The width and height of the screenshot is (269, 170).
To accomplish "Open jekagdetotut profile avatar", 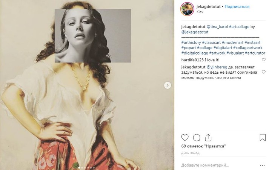I will [x=187, y=9].
